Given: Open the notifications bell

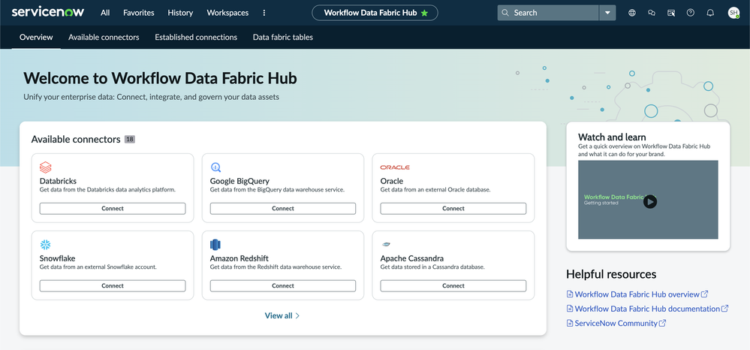Looking at the screenshot, I should [x=710, y=13].
